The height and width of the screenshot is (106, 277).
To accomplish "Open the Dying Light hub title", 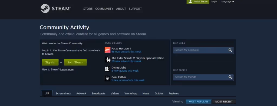I will 118,68.
